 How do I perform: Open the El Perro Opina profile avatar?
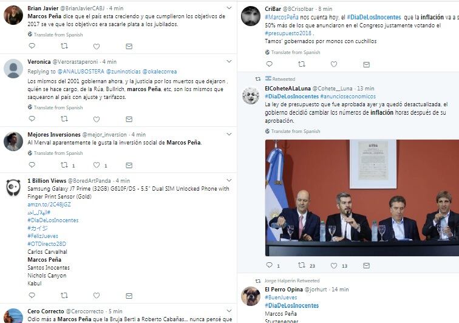[251, 296]
